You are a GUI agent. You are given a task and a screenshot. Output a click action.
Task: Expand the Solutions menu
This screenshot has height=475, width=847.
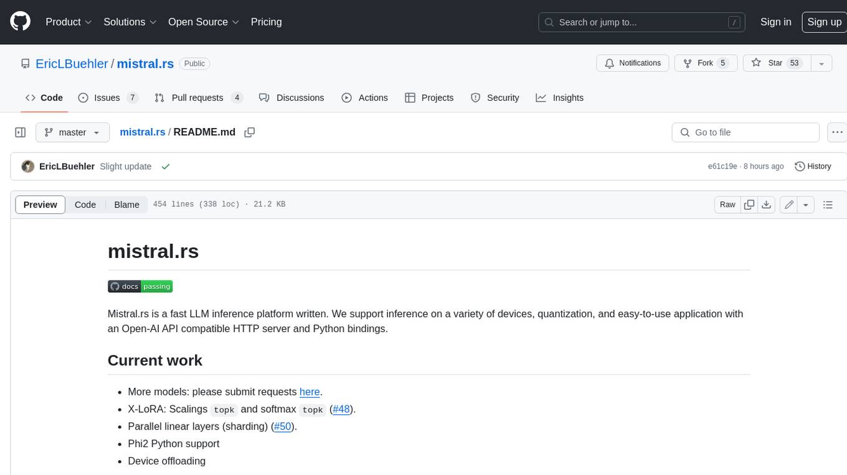[130, 22]
